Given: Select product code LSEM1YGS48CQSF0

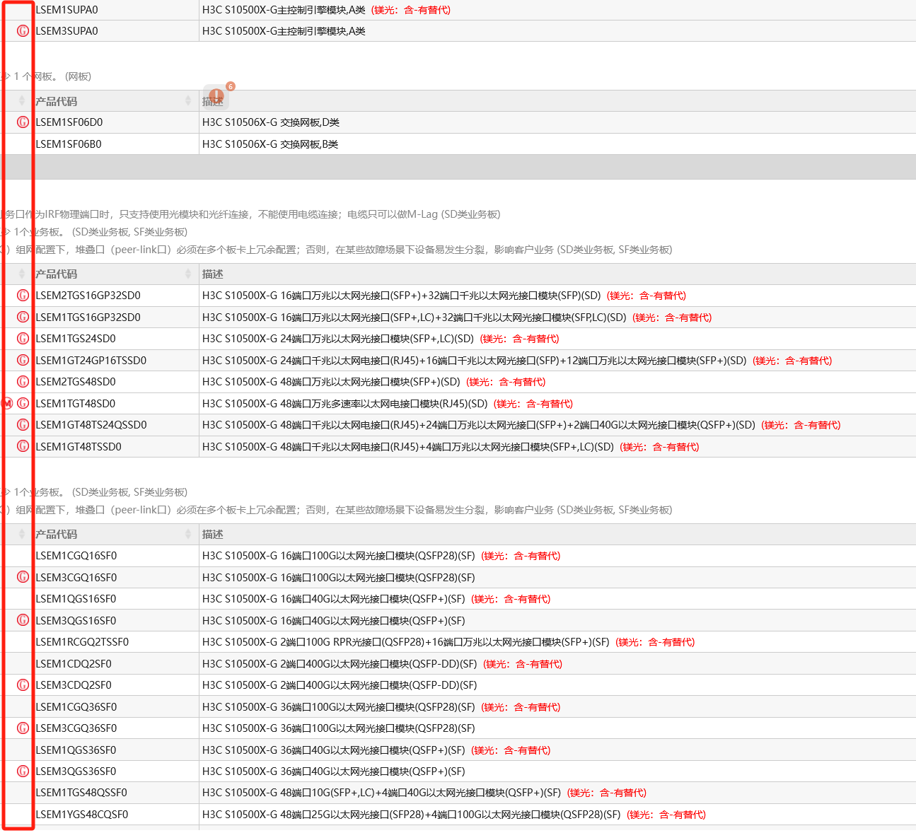Looking at the screenshot, I should (82, 815).
